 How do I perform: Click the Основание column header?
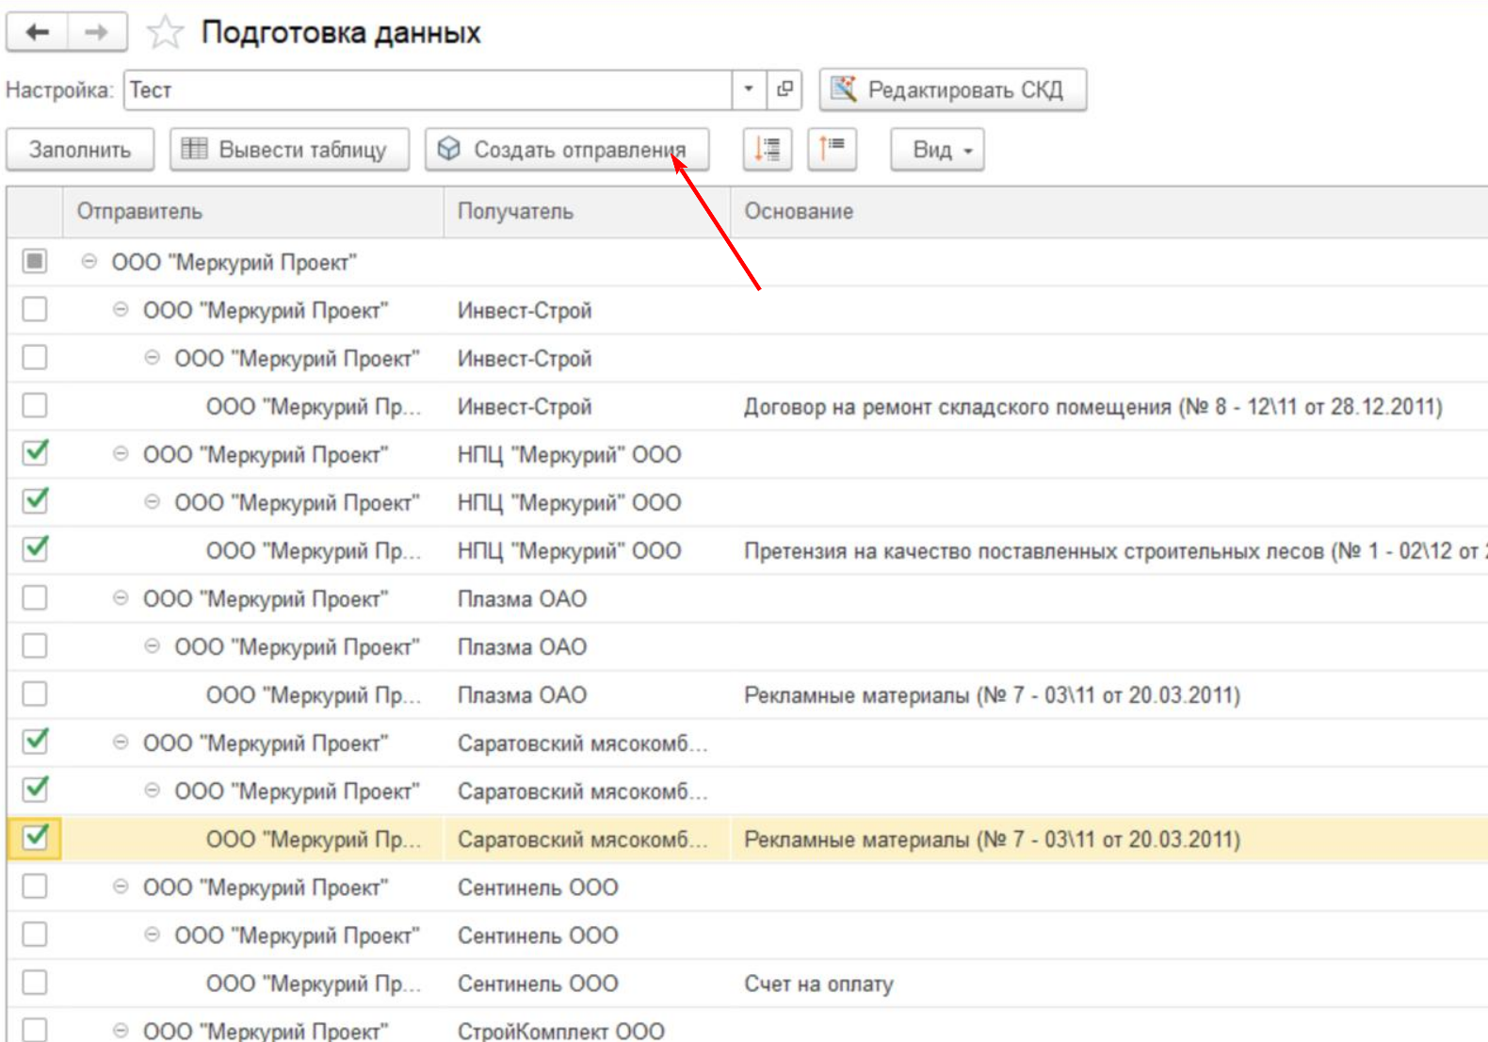(x=799, y=211)
